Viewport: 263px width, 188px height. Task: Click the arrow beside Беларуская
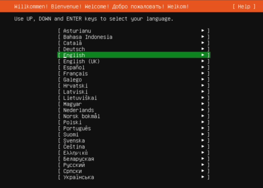click(203, 158)
